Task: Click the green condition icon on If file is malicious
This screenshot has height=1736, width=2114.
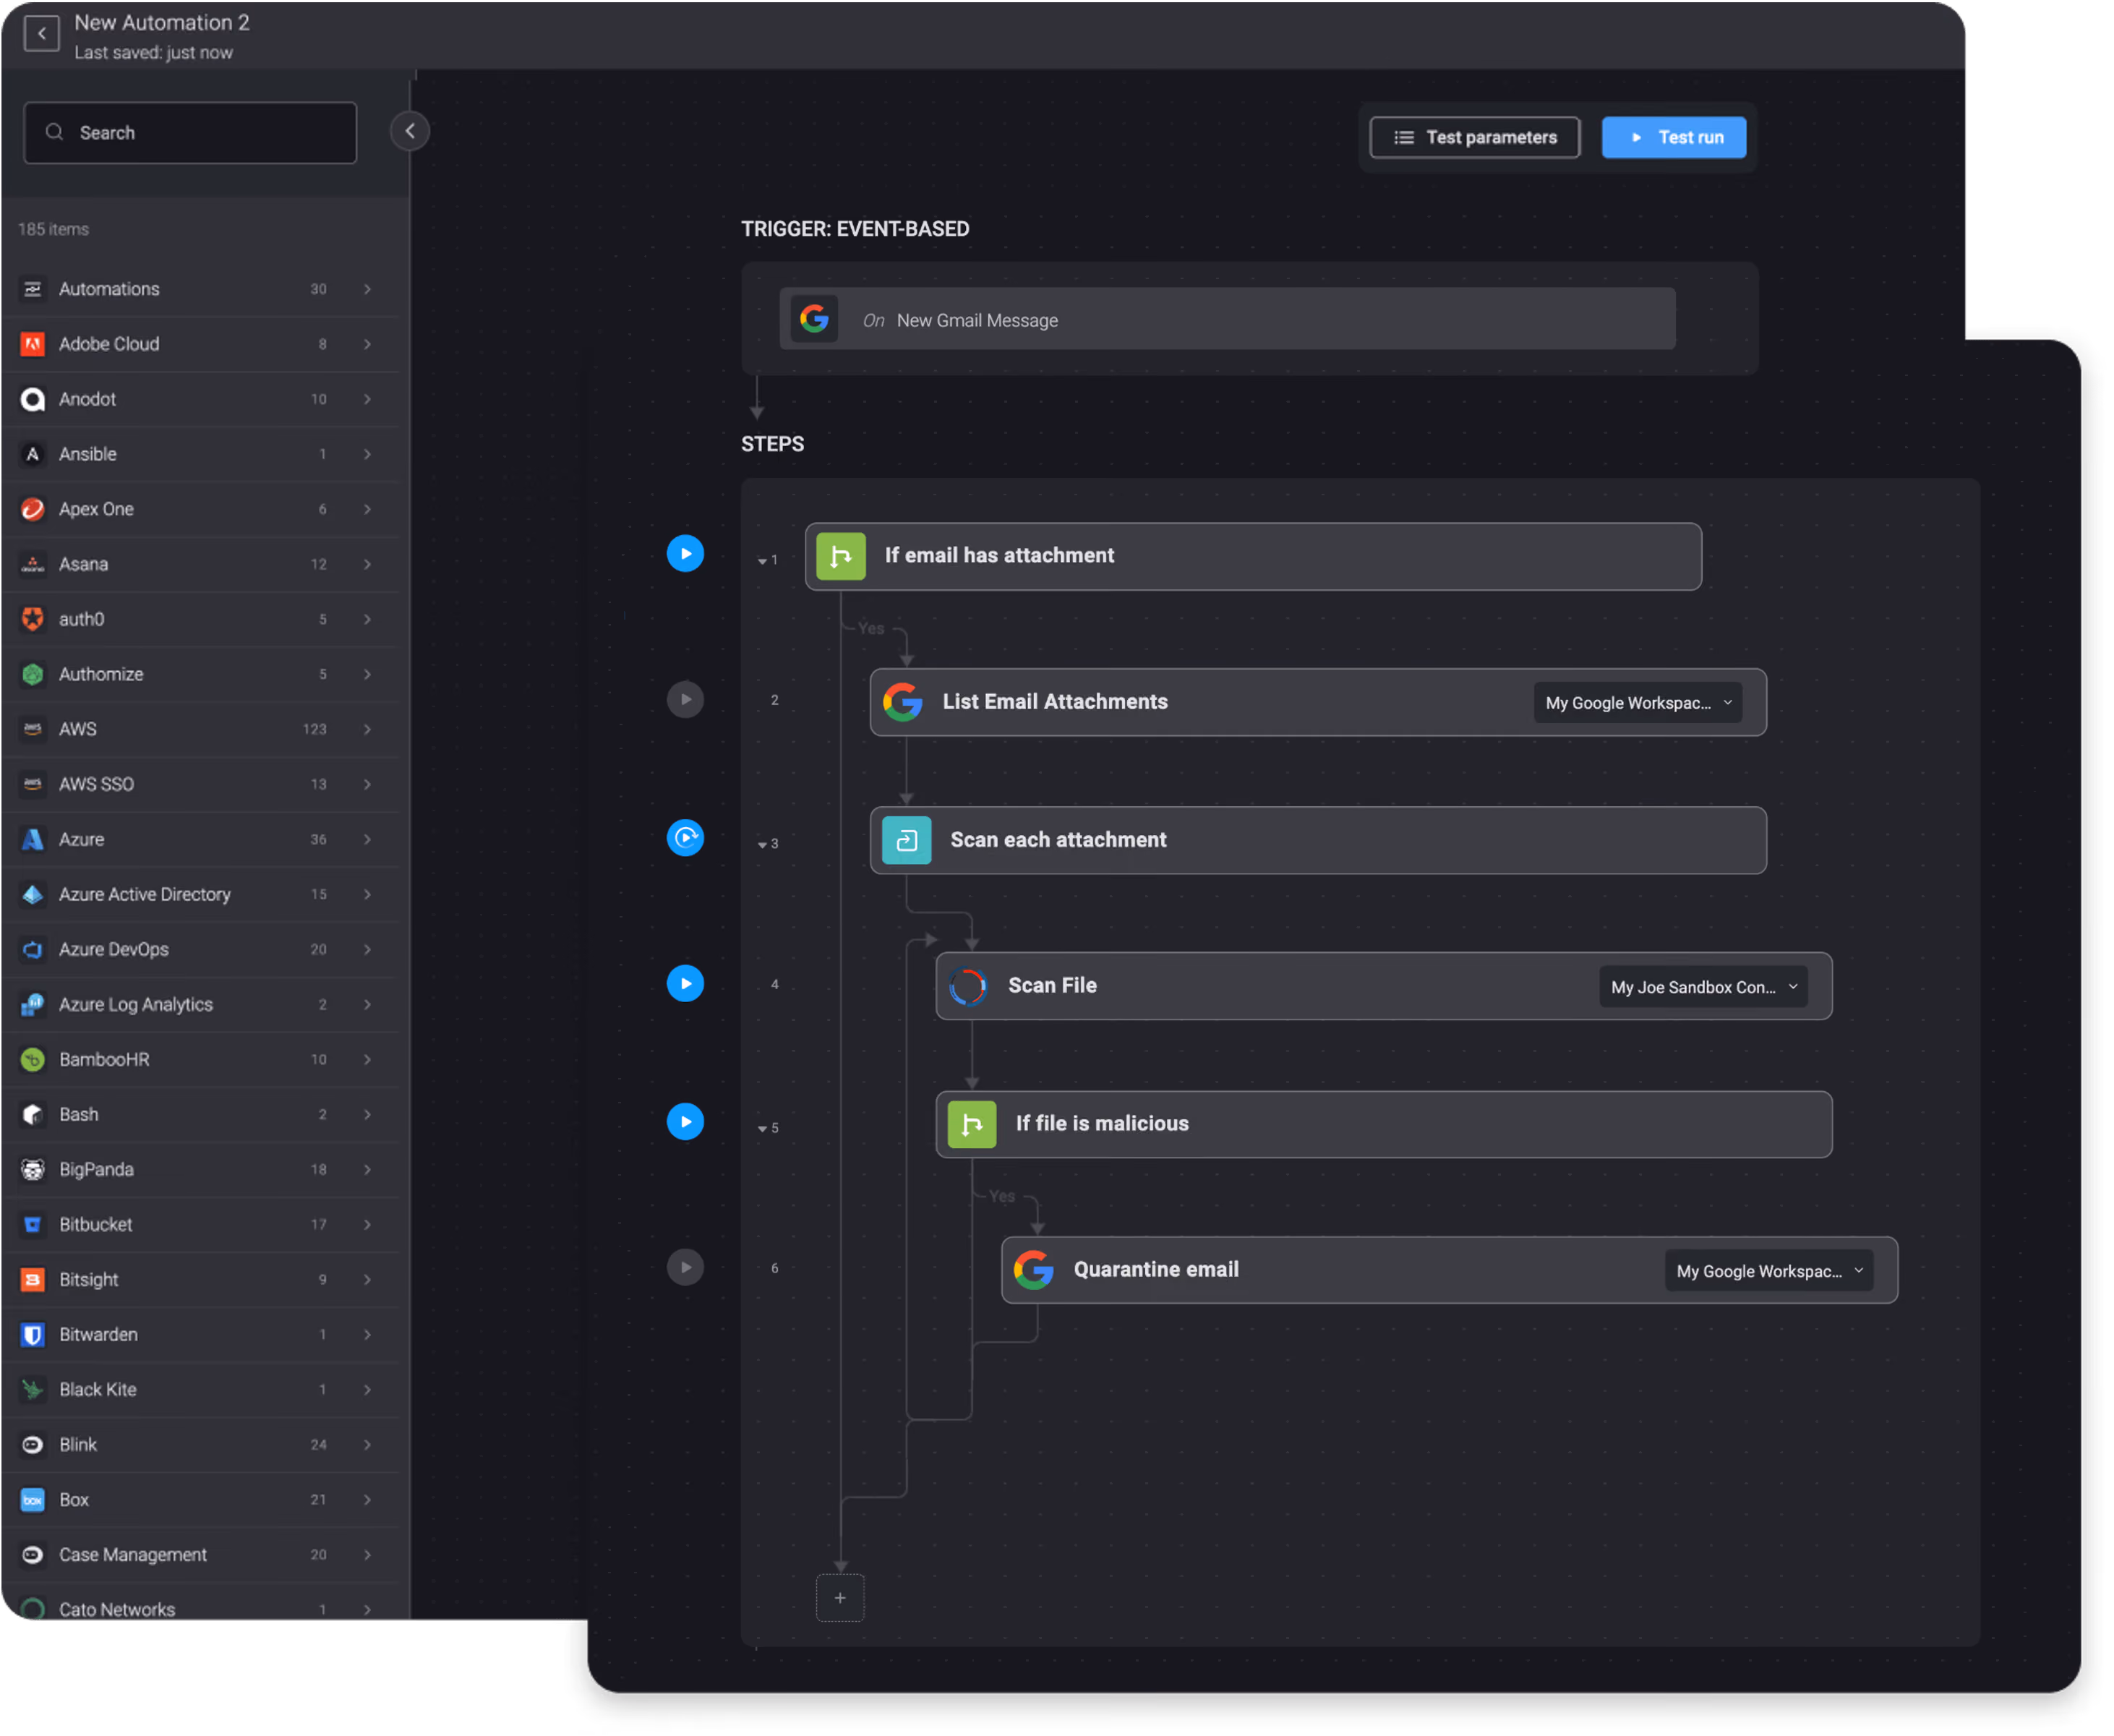Action: pos(973,1125)
